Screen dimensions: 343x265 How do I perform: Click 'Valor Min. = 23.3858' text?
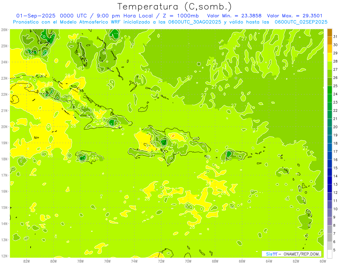coord(234,16)
